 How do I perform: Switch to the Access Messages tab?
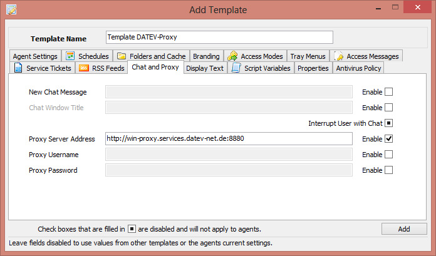366,56
